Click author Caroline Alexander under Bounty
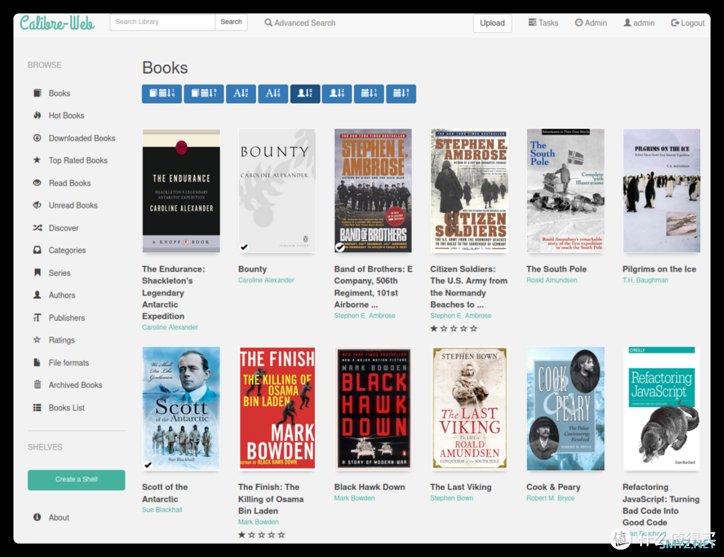This screenshot has width=724, height=557. point(266,280)
